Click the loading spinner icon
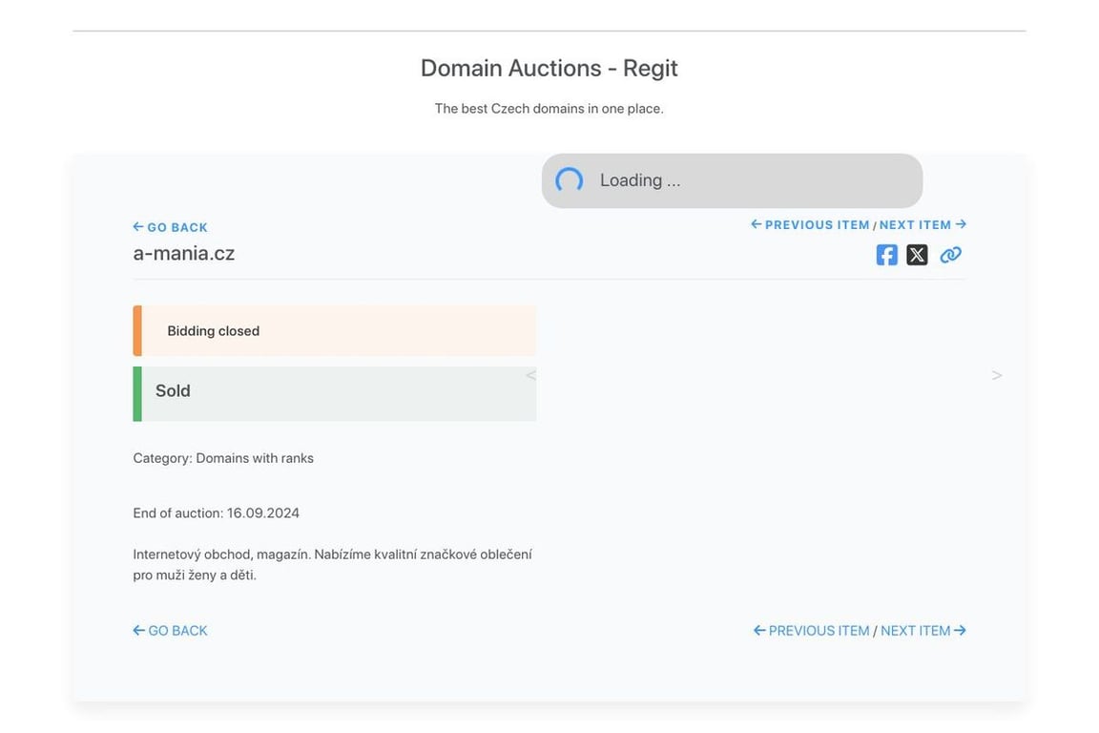The width and height of the screenshot is (1099, 733). pyautogui.click(x=570, y=181)
